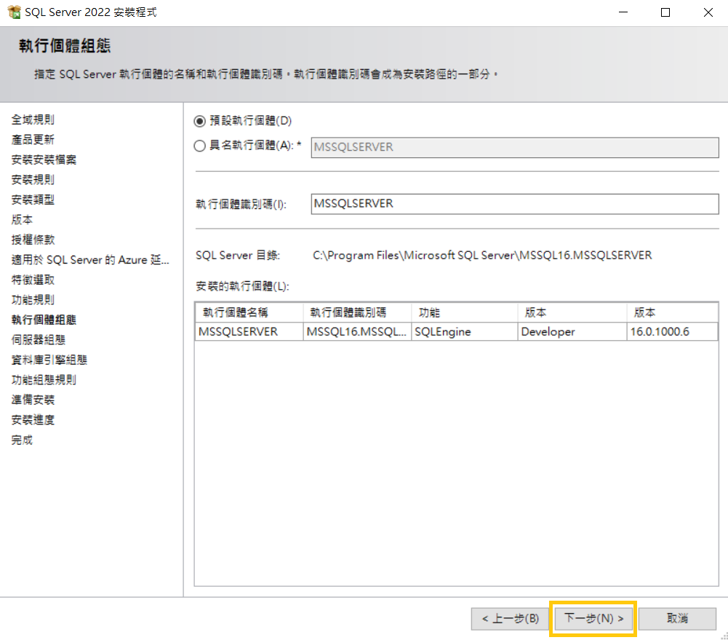Click the MSSQL16.MSSQL... table cell

point(357,332)
